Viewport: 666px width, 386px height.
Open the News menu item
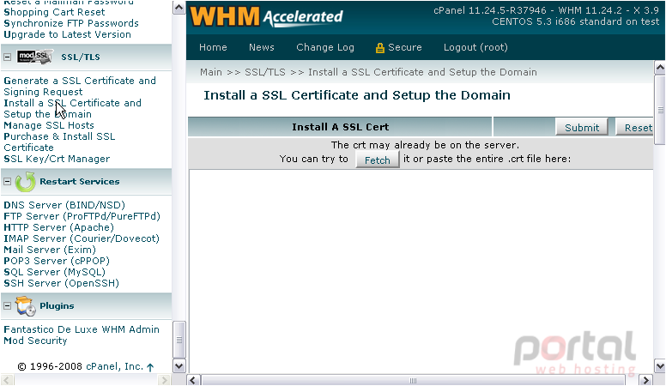point(261,47)
